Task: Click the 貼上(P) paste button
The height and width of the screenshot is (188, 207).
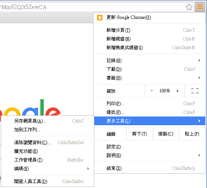Action: [192, 134]
